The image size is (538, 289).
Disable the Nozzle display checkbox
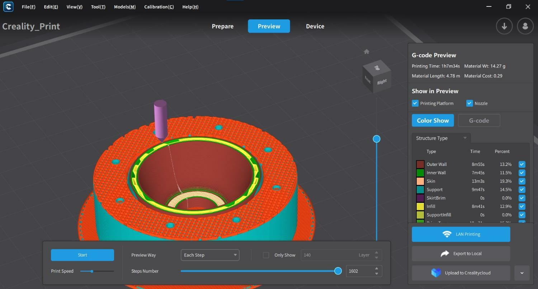point(469,103)
